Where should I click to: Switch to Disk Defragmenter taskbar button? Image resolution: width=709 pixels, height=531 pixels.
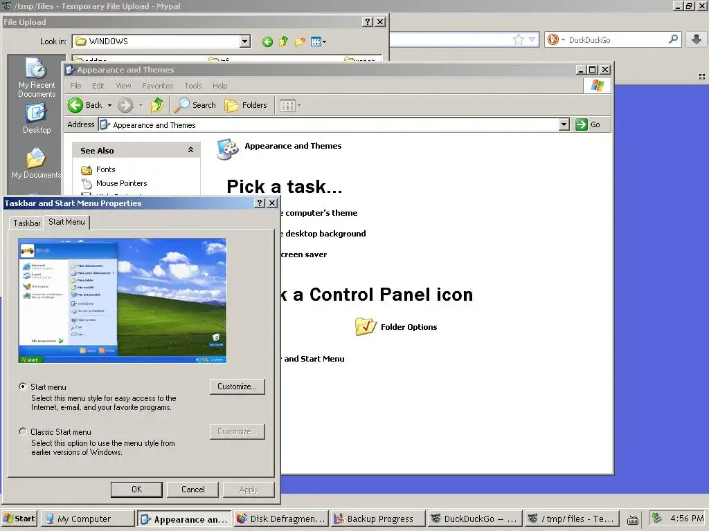pyautogui.click(x=281, y=519)
